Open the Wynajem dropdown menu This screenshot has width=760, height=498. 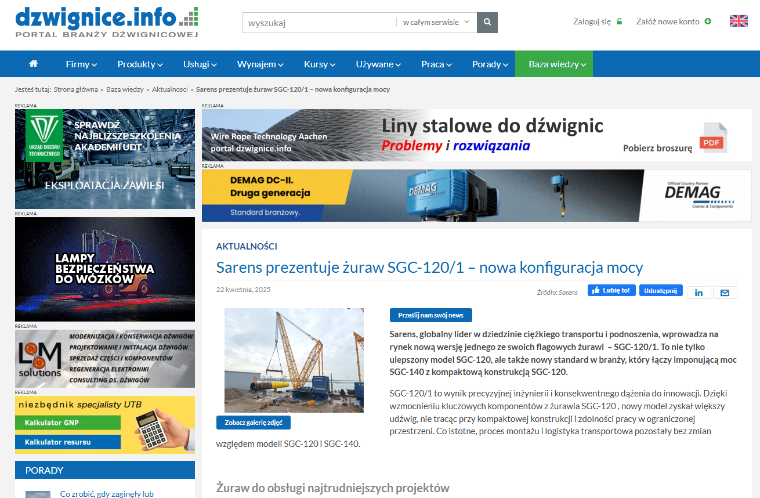[260, 64]
